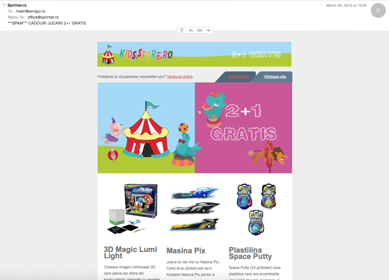Click the Reply All double-arrow icon
The height and width of the screenshot is (280, 389).
pos(200,30)
